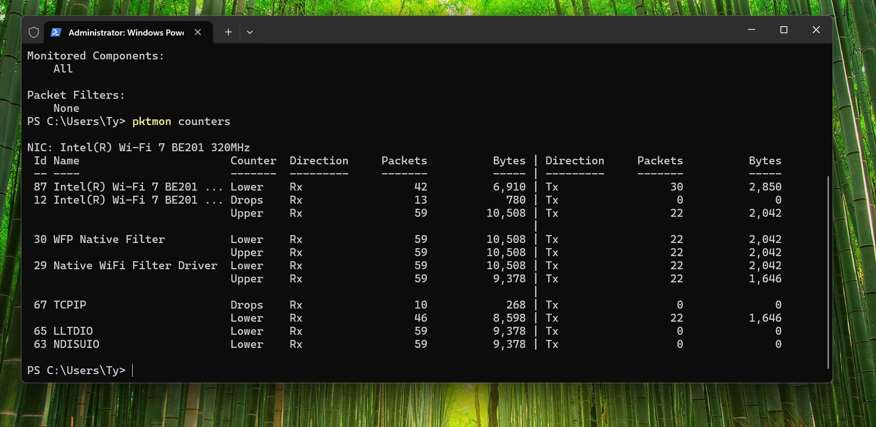Click the terminal's vertical scrollbar

828,272
